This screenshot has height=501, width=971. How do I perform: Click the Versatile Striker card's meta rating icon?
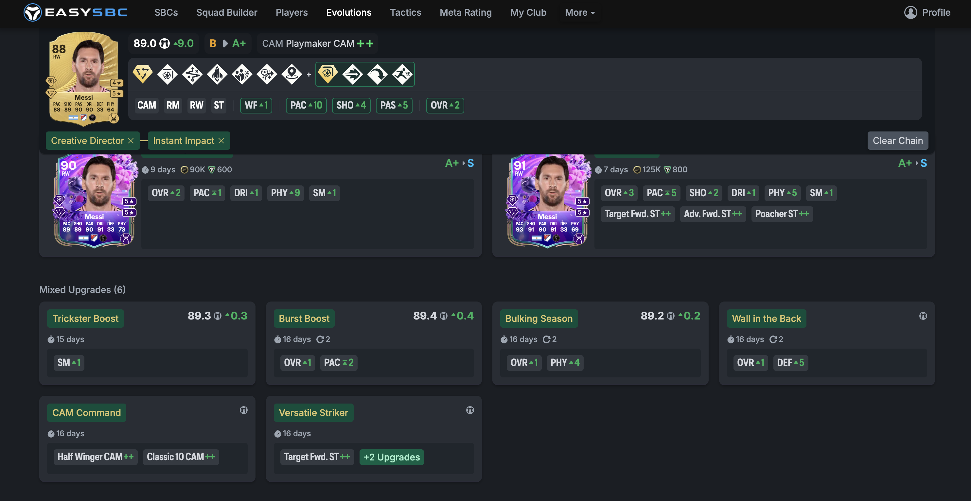pyautogui.click(x=470, y=410)
